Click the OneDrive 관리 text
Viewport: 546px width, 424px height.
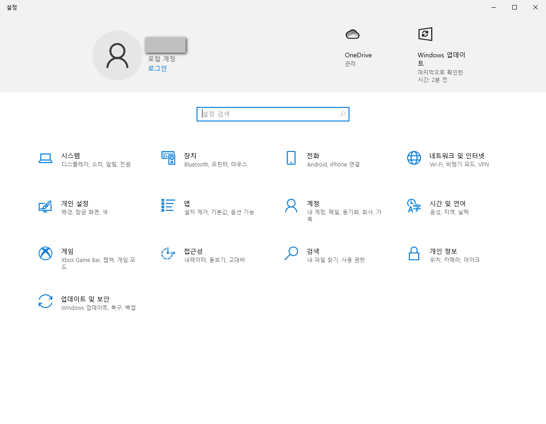pyautogui.click(x=350, y=64)
